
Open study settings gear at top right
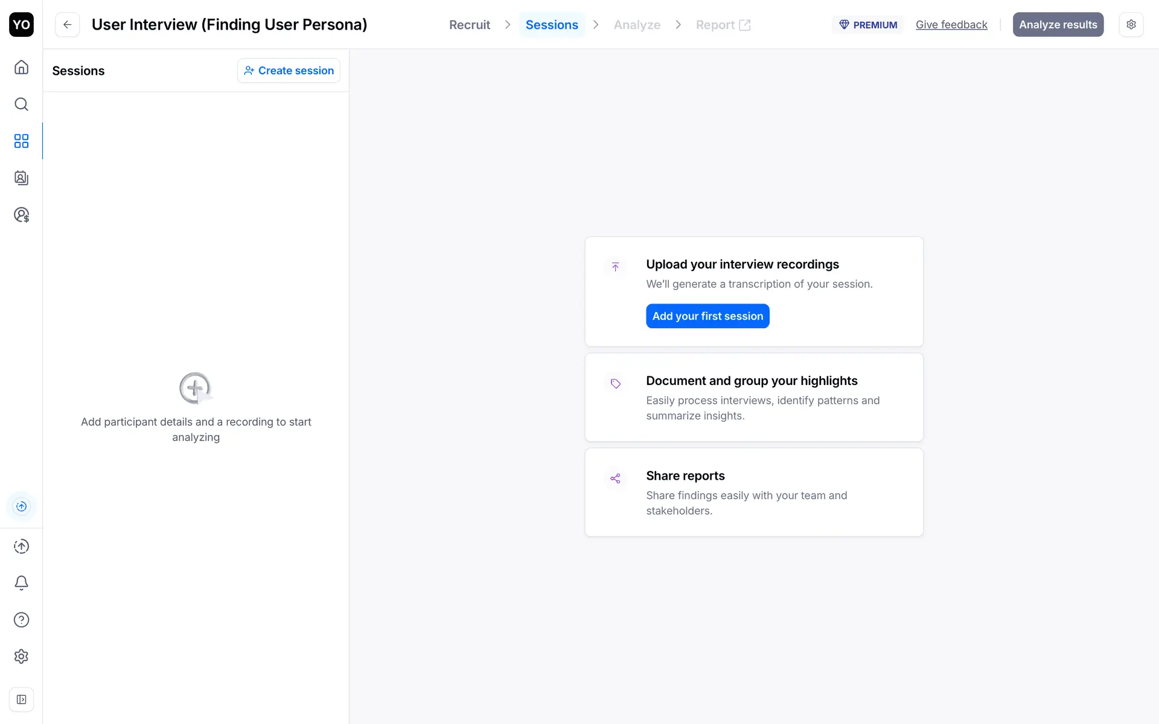[1131, 25]
